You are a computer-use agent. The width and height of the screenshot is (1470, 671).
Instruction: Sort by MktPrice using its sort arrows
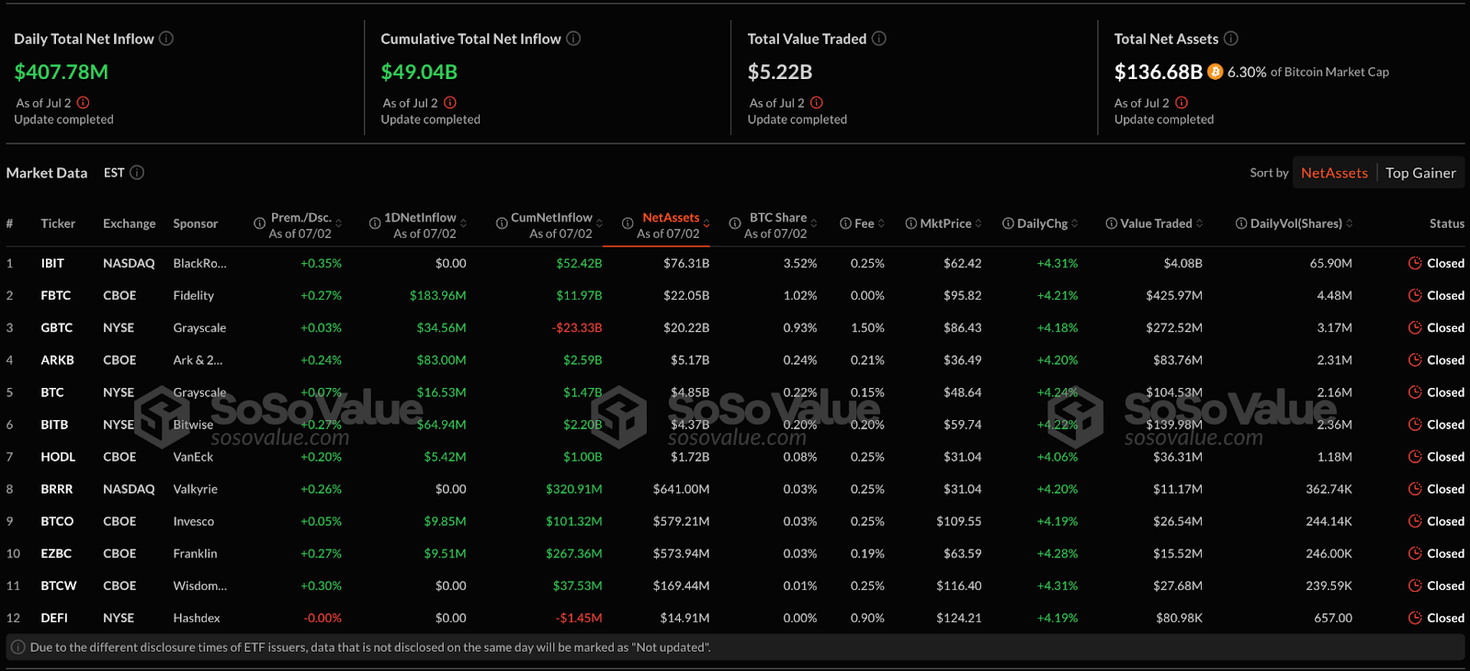point(978,223)
